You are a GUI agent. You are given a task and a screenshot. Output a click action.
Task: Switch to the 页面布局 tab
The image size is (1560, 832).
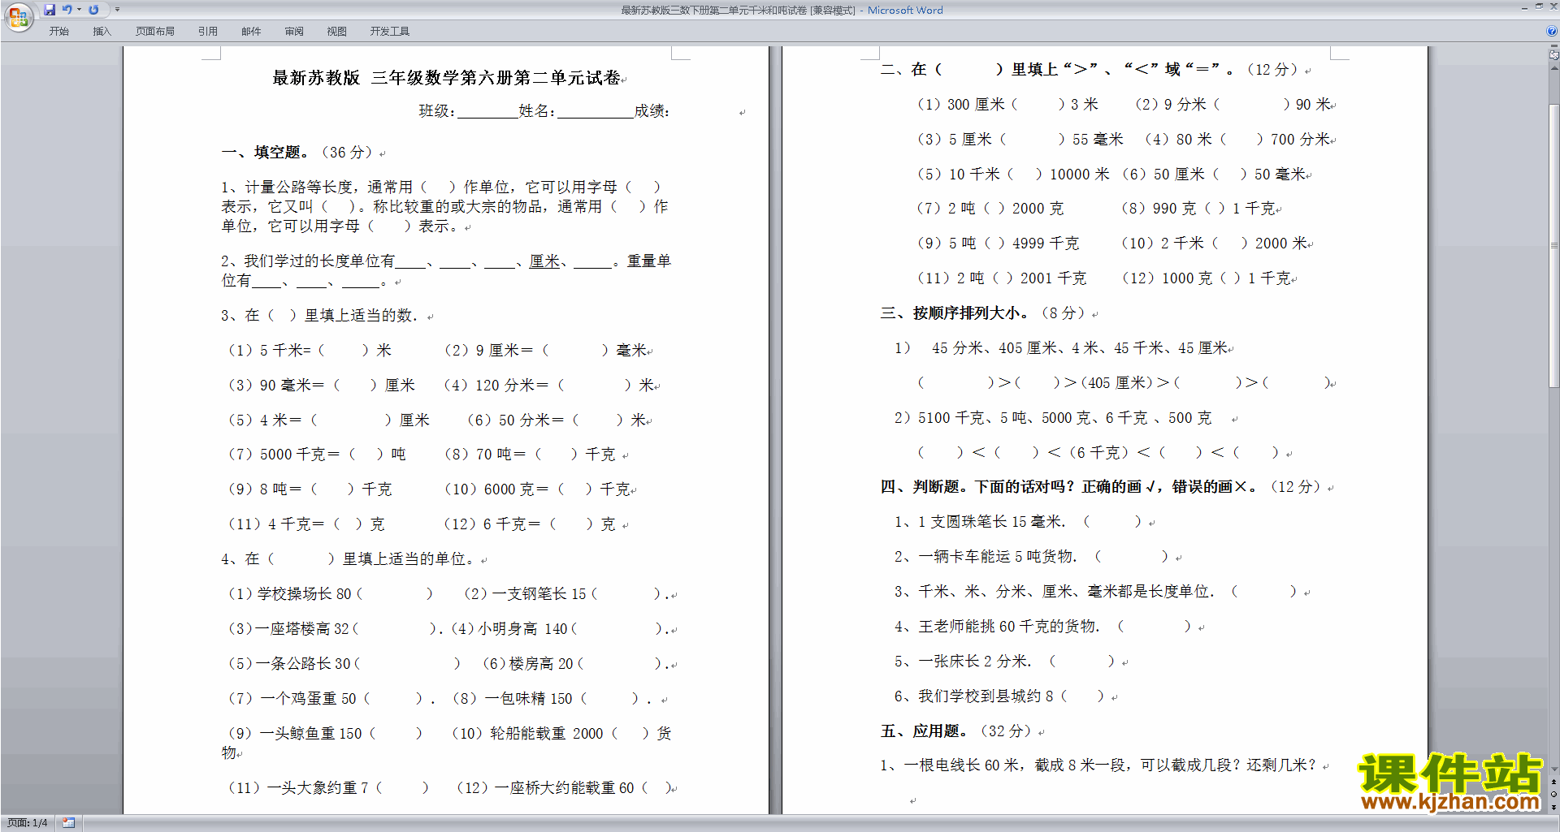pos(155,32)
